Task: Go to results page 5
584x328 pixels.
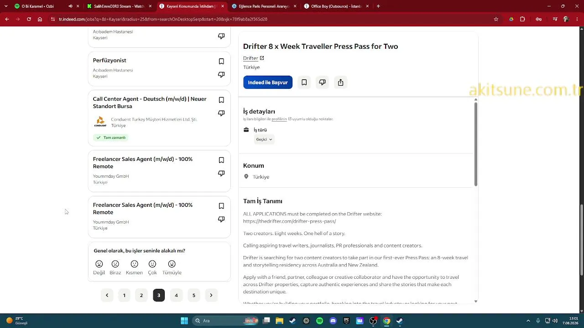Action: click(x=193, y=295)
